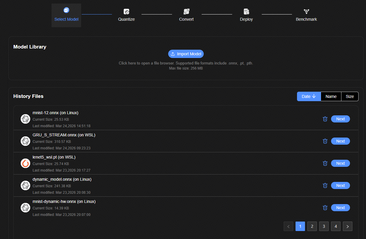
Task: Open the Convert step icon
Action: point(186,12)
